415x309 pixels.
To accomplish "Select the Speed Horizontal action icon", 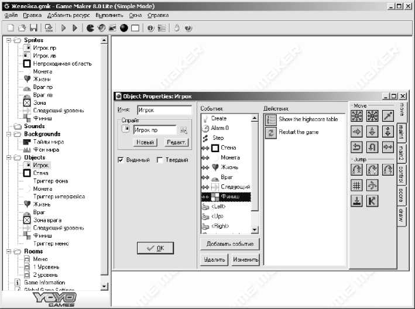I will click(356, 132).
